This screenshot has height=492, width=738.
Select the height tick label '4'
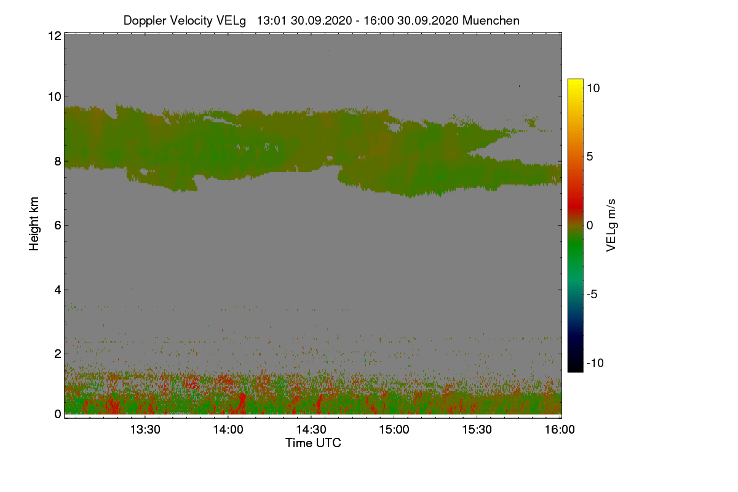58,289
